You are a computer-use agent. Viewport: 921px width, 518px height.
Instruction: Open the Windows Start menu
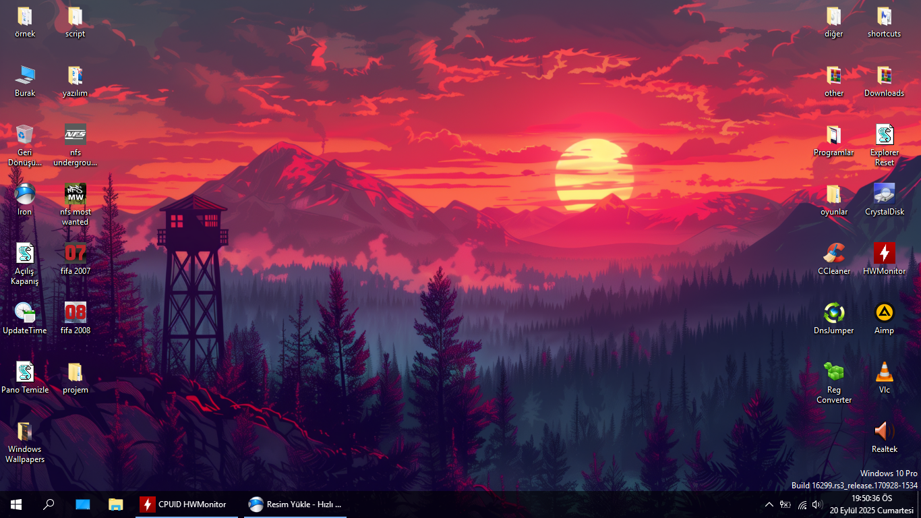point(16,505)
